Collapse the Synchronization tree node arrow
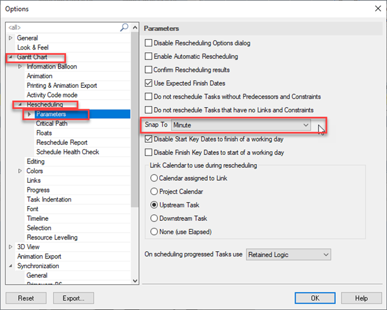The width and height of the screenshot is (387, 310). pos(10,266)
